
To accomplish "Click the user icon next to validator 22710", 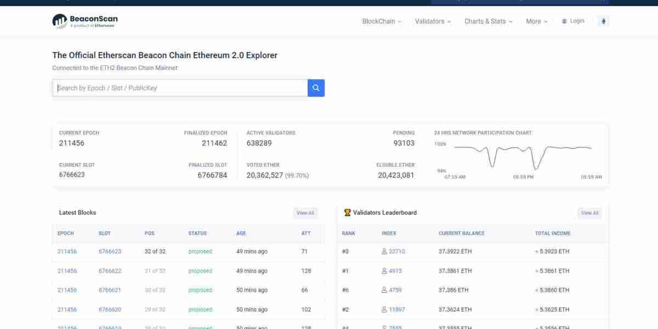I will pyautogui.click(x=384, y=252).
